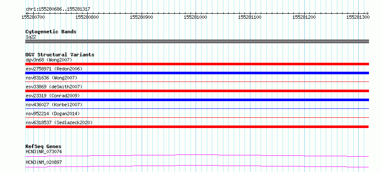
Task: Open variant esv33869 (deSmith2007) label
Action: tap(54, 87)
